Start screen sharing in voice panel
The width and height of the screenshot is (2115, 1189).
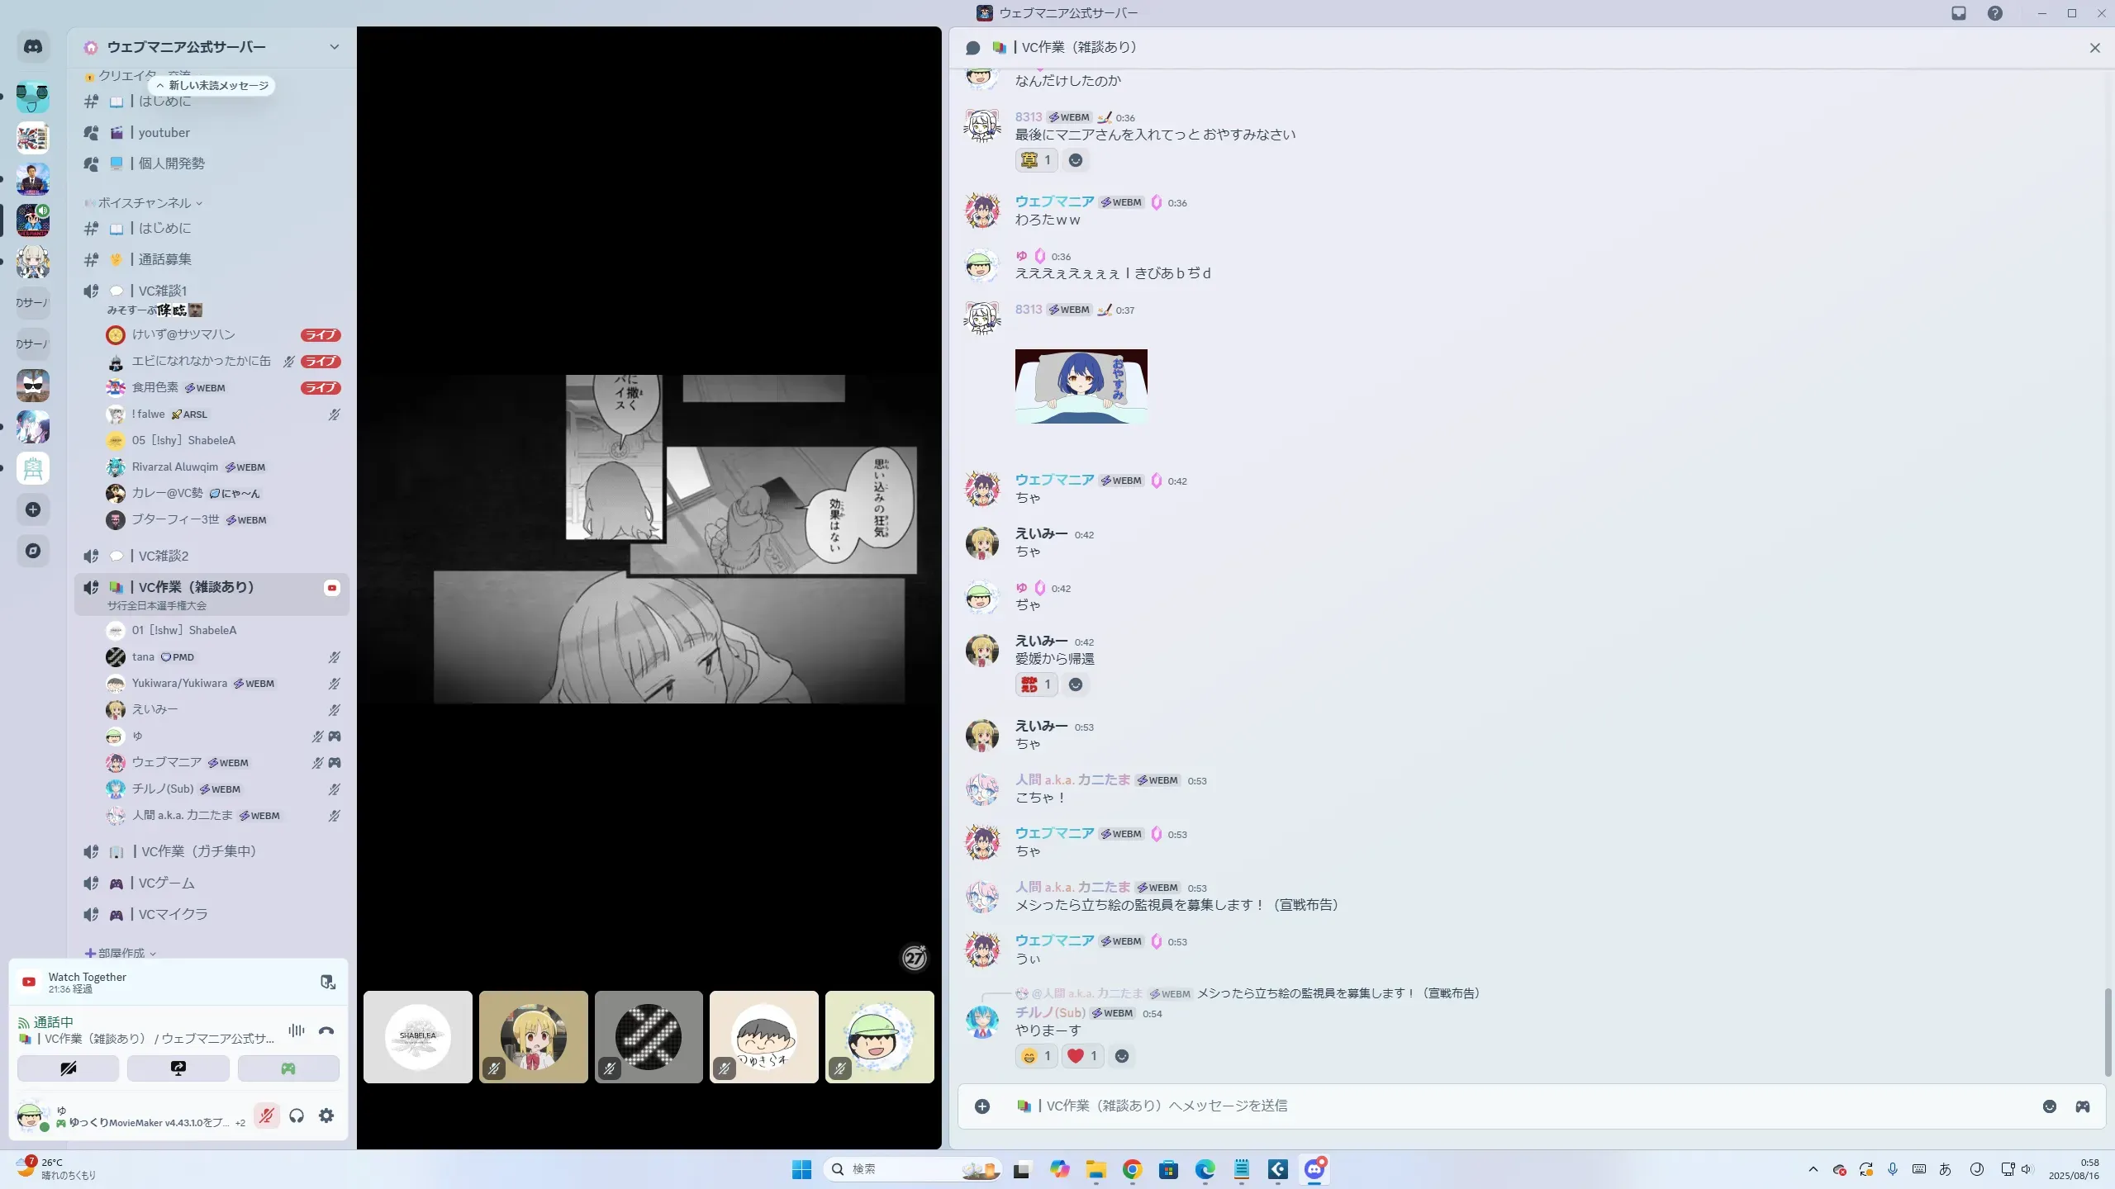coord(178,1068)
